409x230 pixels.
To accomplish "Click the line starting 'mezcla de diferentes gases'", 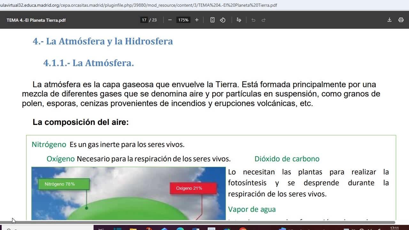I will click(x=201, y=94).
